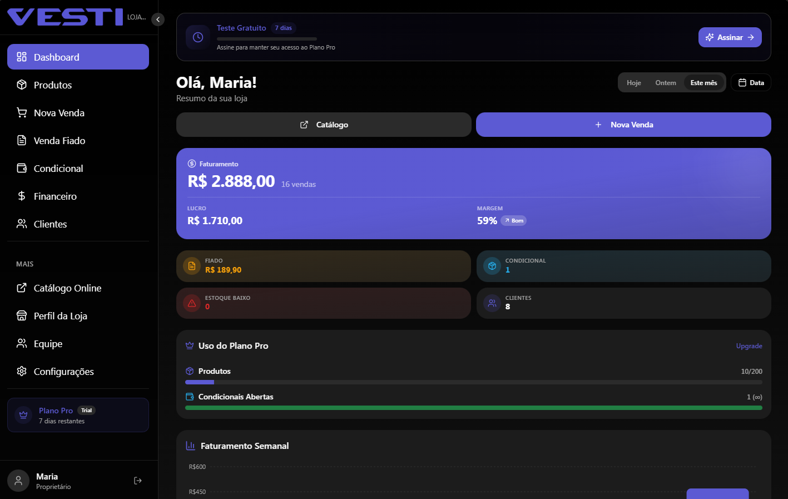Click the Estoque Baixo warning triangle icon
Screen dimensions: 788x499
point(192,303)
